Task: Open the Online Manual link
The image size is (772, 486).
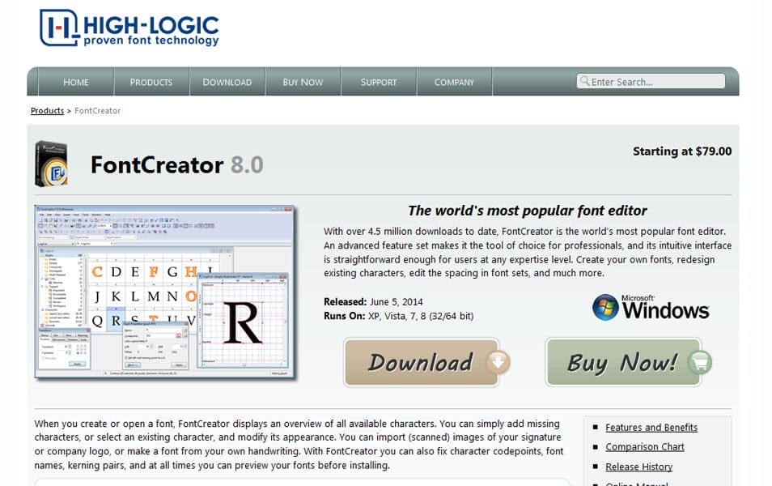Action: pyautogui.click(x=636, y=483)
